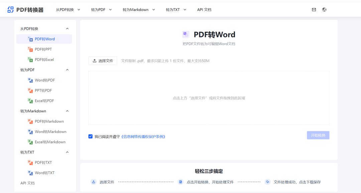Switch to the API 文档 menu item
This screenshot has width=361, height=193.
click(204, 10)
